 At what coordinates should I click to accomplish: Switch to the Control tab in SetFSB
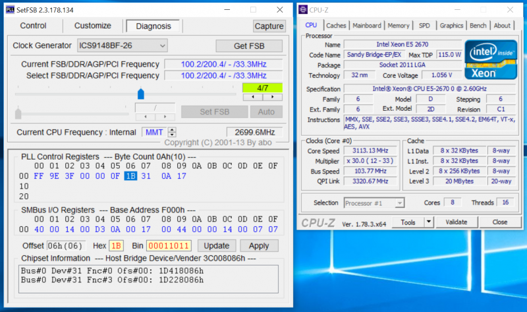pos(33,26)
